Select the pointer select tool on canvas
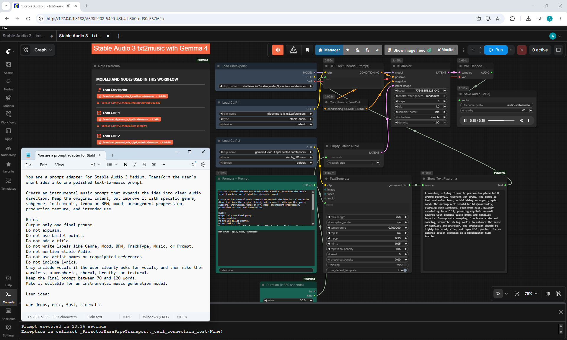This screenshot has width=567, height=340. coord(498,294)
